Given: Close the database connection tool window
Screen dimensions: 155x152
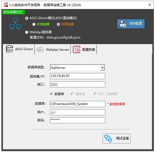Looking at the screenshot, I should [x=150, y=5].
